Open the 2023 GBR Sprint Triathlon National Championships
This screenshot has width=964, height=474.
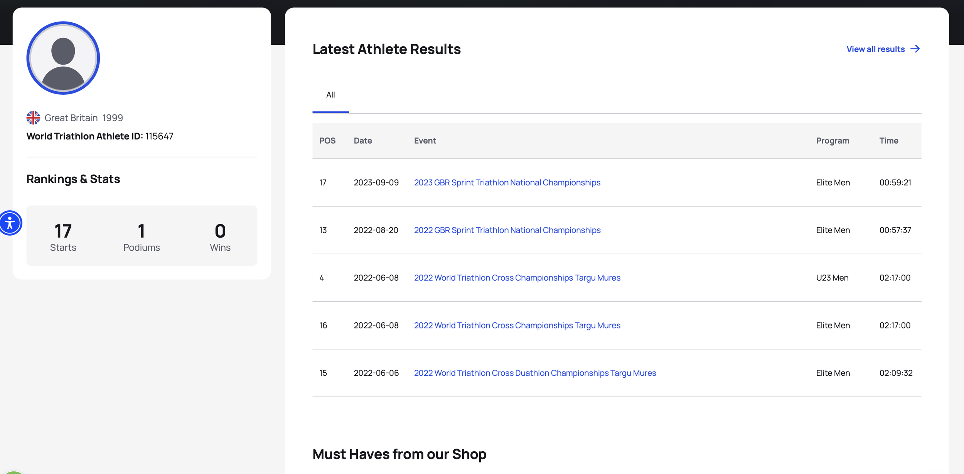point(507,182)
